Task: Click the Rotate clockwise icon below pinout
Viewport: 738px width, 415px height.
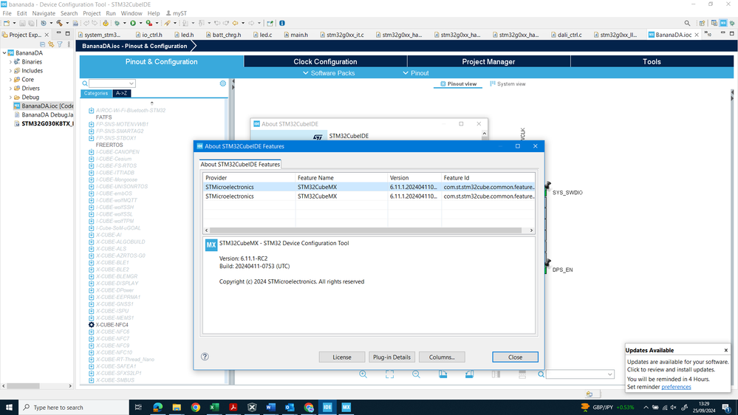Action: click(443, 374)
